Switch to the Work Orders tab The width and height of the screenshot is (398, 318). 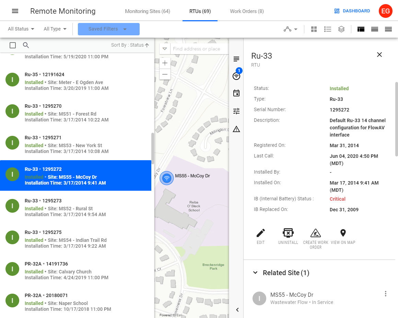[247, 11]
